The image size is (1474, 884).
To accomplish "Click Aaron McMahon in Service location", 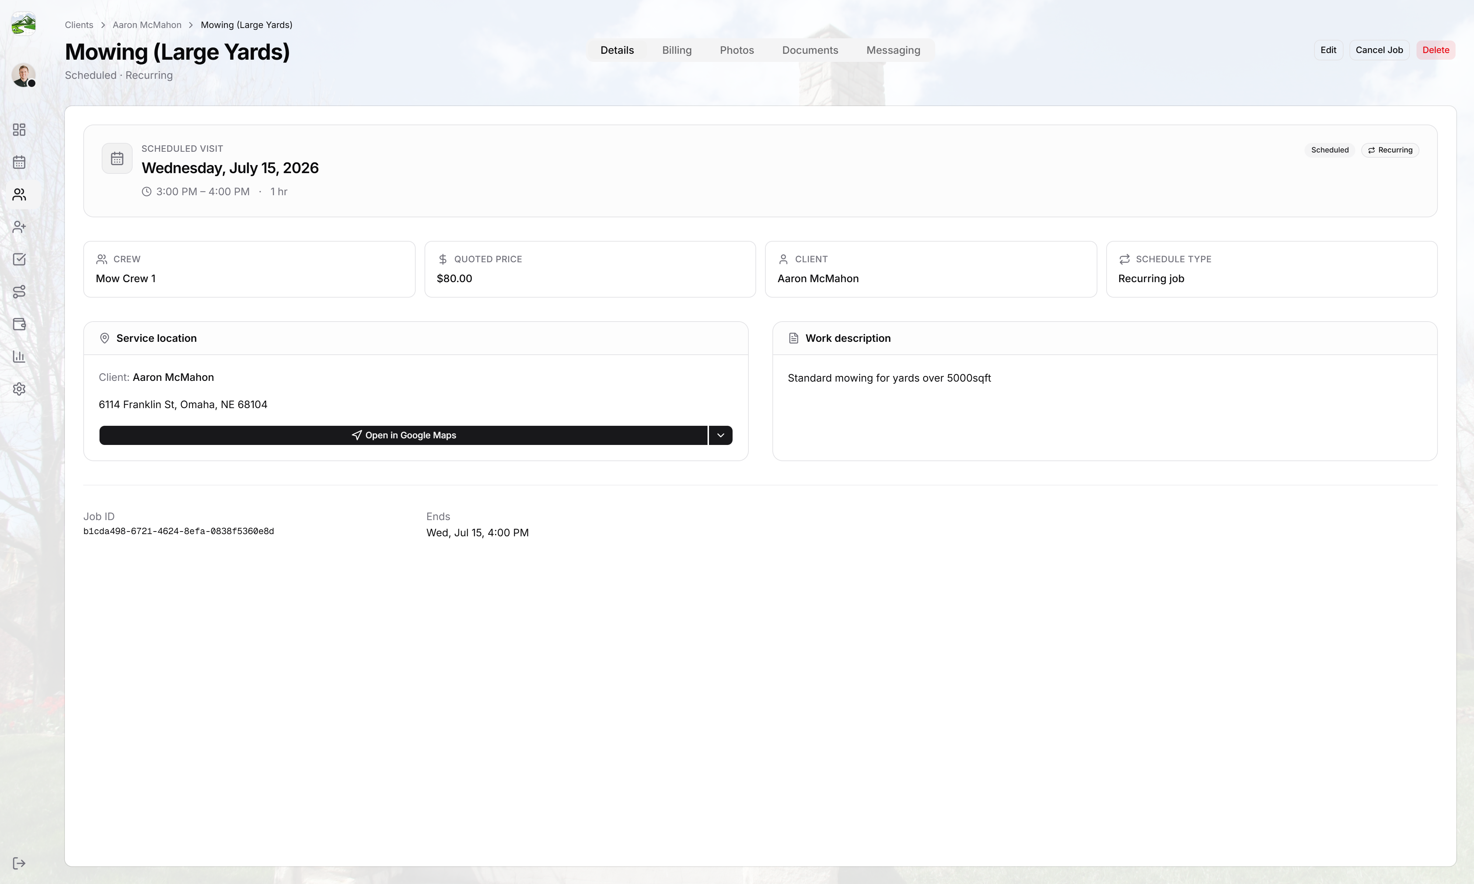I will tap(173, 378).
